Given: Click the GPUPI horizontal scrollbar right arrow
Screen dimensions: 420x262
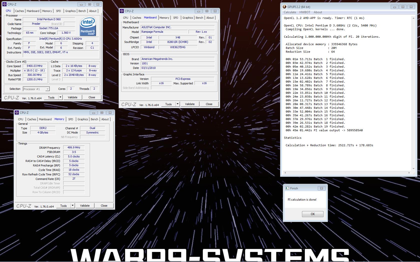Looking at the screenshot, I should tap(409, 173).
